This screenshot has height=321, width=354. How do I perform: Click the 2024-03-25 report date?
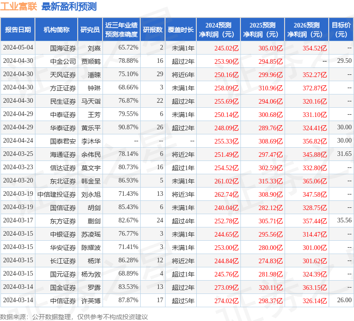pos(18,154)
